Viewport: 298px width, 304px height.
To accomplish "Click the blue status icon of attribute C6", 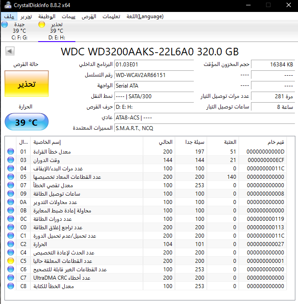I will (11, 269).
